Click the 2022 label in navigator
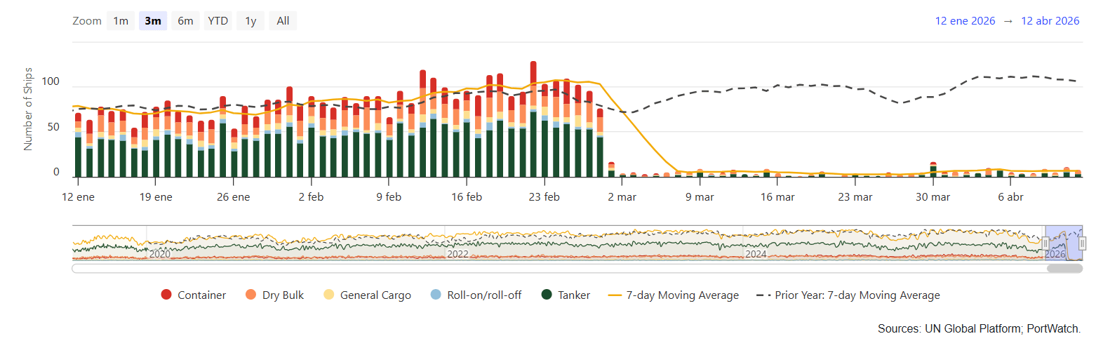Image resolution: width=1096 pixels, height=348 pixels. [457, 254]
